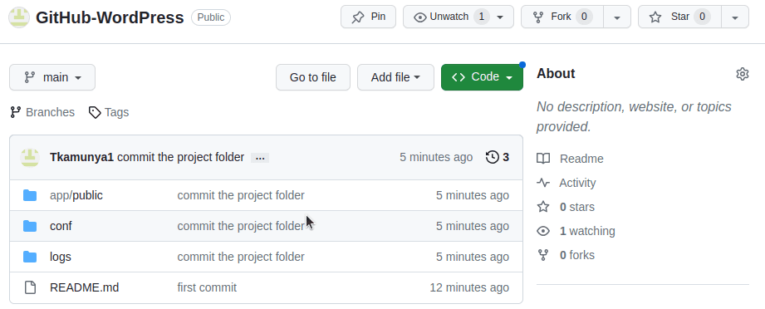Screen dimensions: 765x309
Task: Click the 'No description, website, or topics provided' text
Action: coord(634,116)
